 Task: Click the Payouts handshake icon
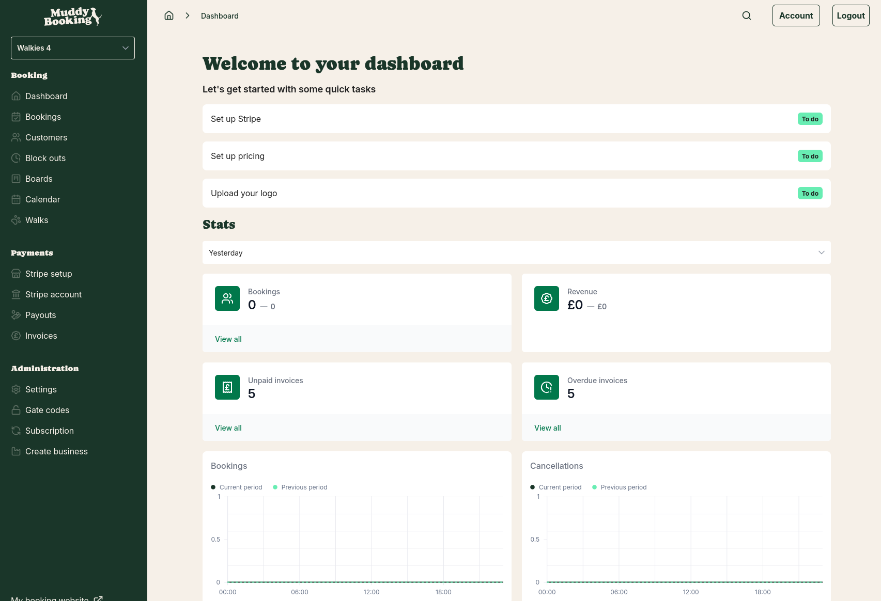[x=16, y=315]
